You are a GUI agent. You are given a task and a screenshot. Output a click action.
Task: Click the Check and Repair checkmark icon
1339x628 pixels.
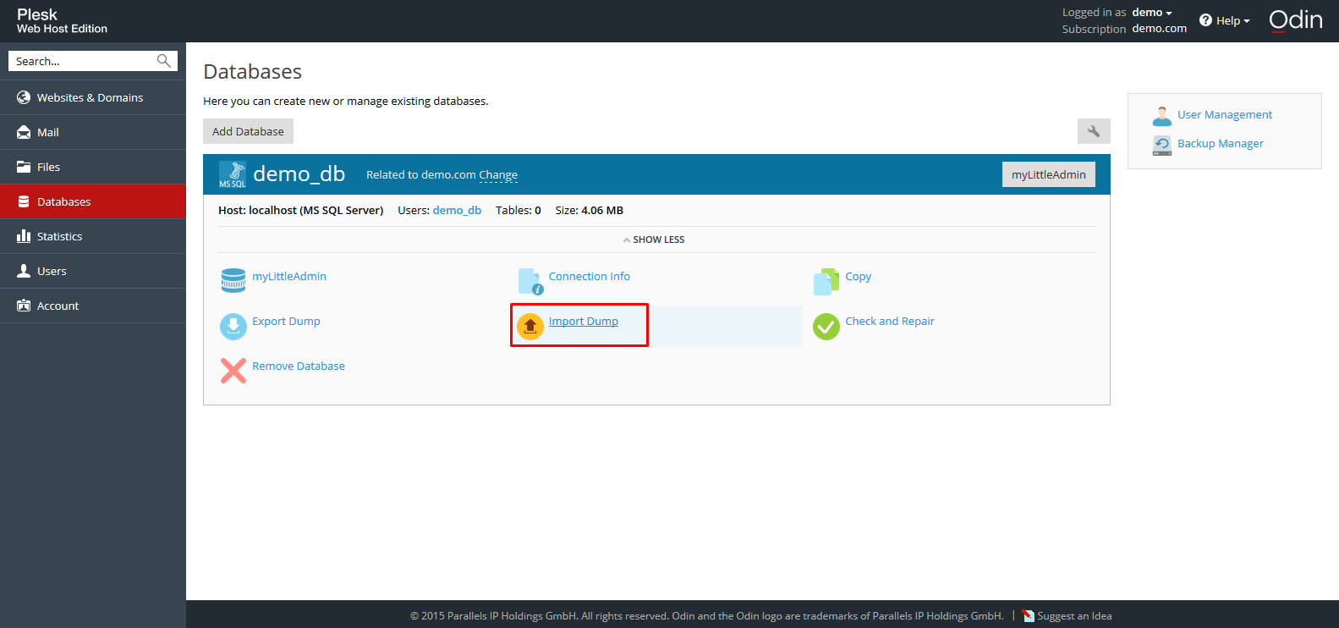tap(826, 326)
